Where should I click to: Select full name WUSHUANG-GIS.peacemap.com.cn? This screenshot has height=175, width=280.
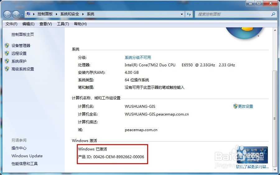coord(156,114)
